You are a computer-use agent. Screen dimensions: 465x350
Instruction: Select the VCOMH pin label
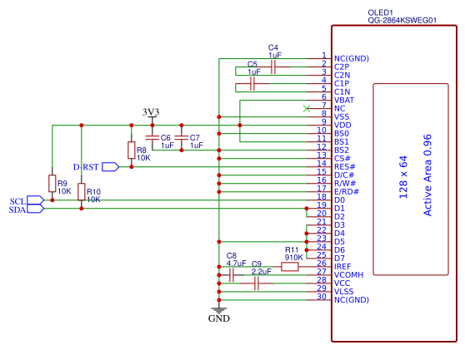348,275
